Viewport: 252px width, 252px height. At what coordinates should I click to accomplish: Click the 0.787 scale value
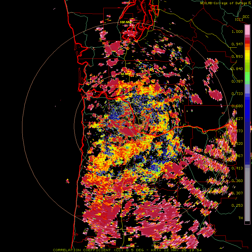click(x=237, y=81)
